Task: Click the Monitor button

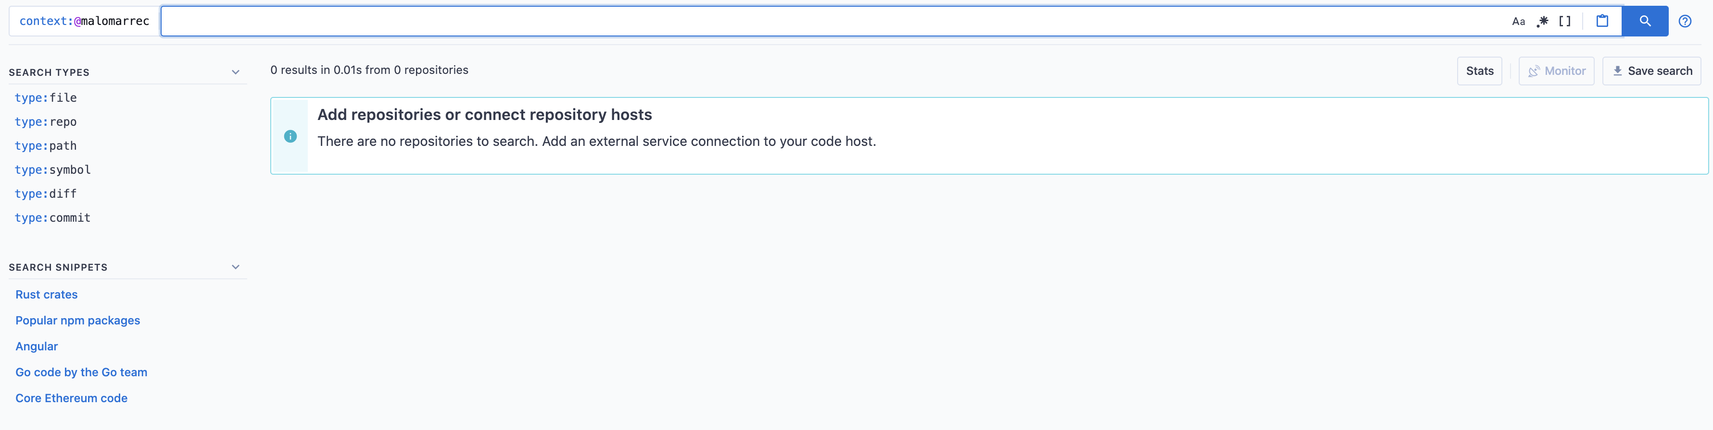Action: click(1556, 71)
